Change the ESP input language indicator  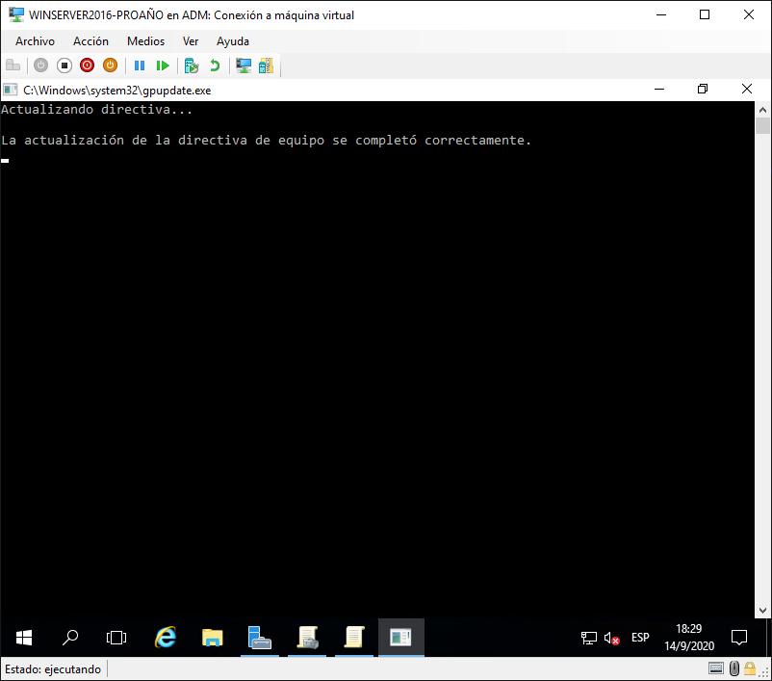(x=640, y=638)
